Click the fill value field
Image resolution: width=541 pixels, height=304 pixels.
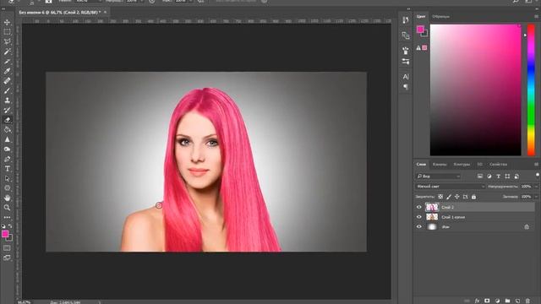click(526, 197)
